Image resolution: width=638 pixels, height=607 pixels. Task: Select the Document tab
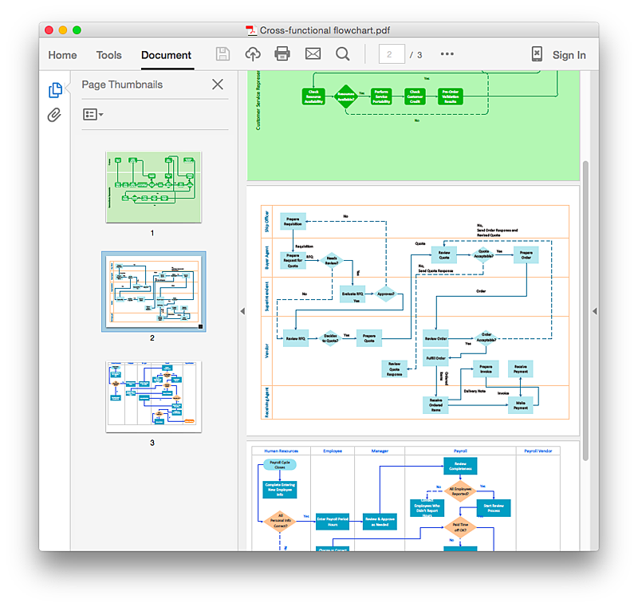point(166,55)
